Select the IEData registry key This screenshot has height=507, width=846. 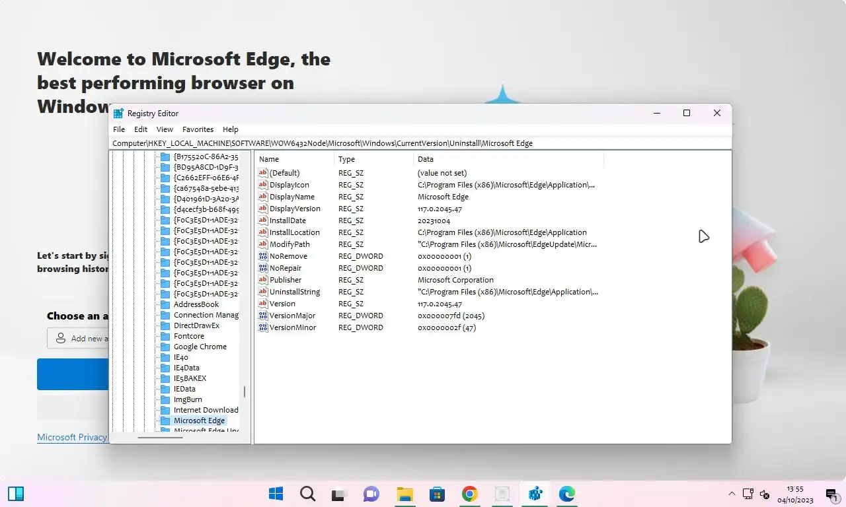(x=184, y=389)
